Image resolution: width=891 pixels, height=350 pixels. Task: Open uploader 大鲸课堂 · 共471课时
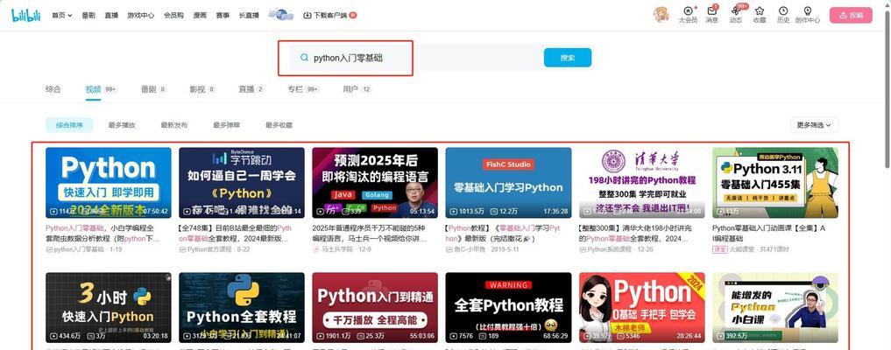coord(749,249)
